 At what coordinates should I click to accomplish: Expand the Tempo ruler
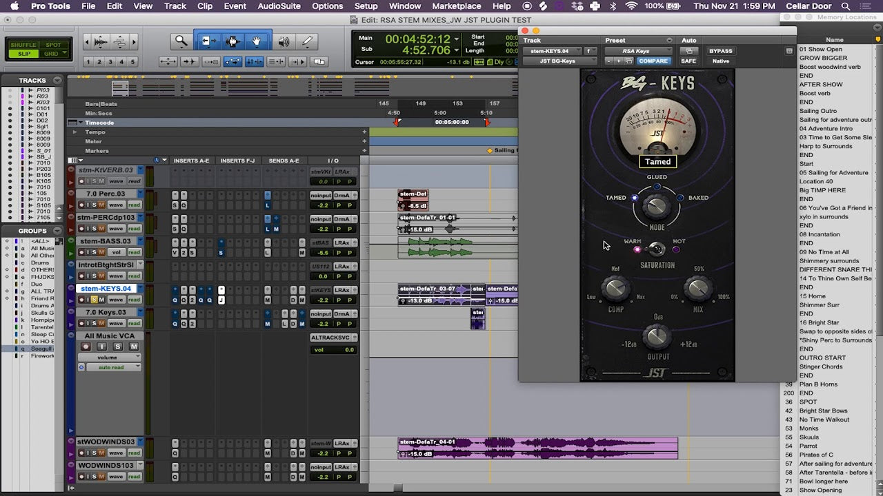coord(75,132)
